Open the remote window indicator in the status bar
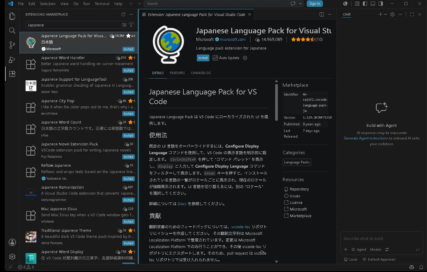The image size is (427, 272). click(x=11, y=267)
